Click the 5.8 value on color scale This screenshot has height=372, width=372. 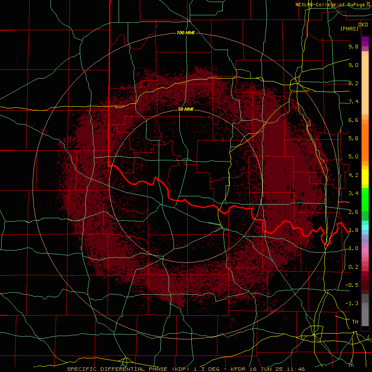353,138
